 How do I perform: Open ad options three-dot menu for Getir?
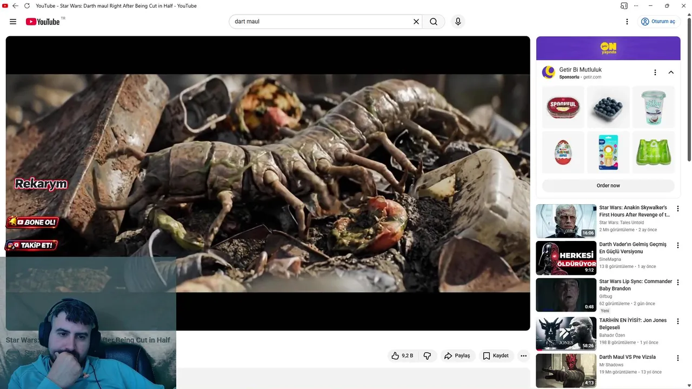pyautogui.click(x=655, y=72)
